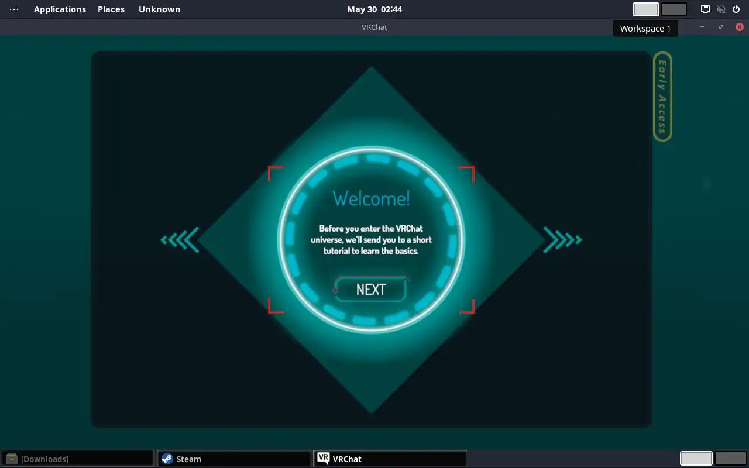Click the power icon in top bar
This screenshot has width=749, height=468.
[736, 9]
